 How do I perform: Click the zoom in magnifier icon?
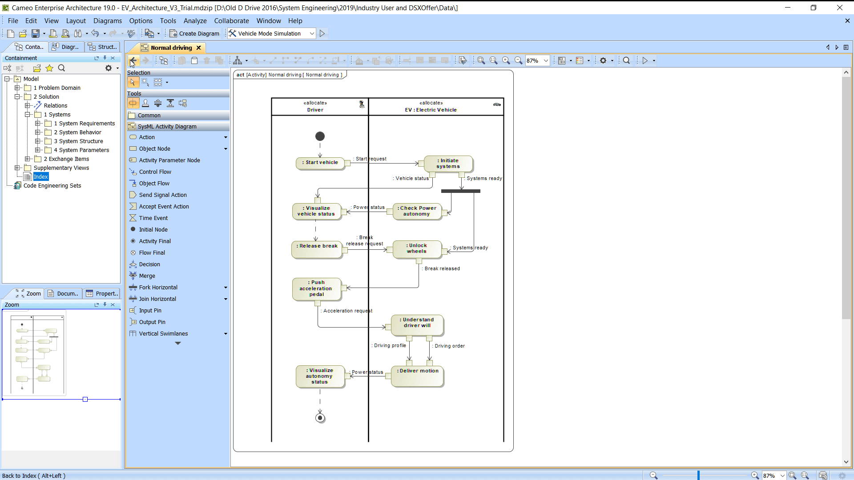coord(506,60)
